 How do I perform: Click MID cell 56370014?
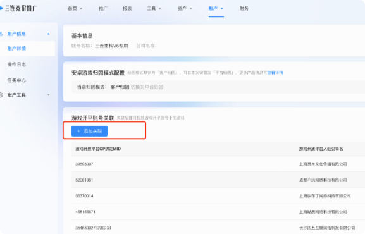pos(84,196)
